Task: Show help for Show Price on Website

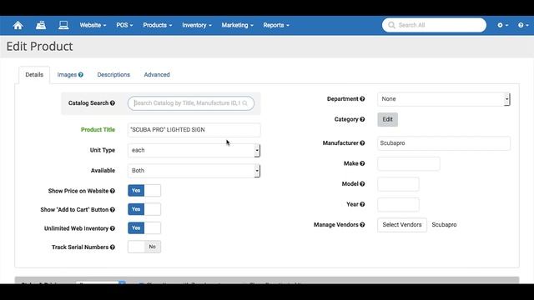Action: (x=113, y=191)
